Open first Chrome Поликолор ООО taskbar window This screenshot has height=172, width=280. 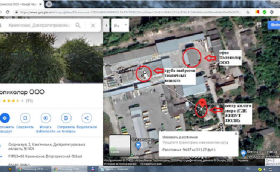[33, 169]
